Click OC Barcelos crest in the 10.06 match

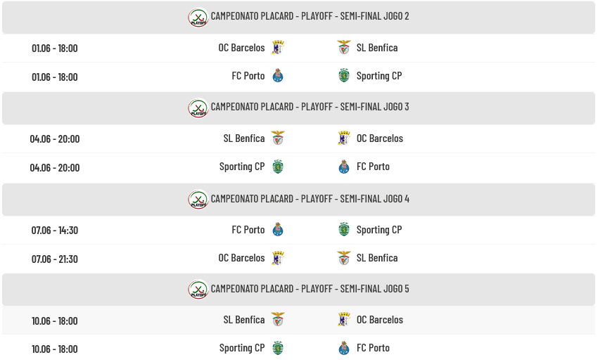tap(344, 320)
